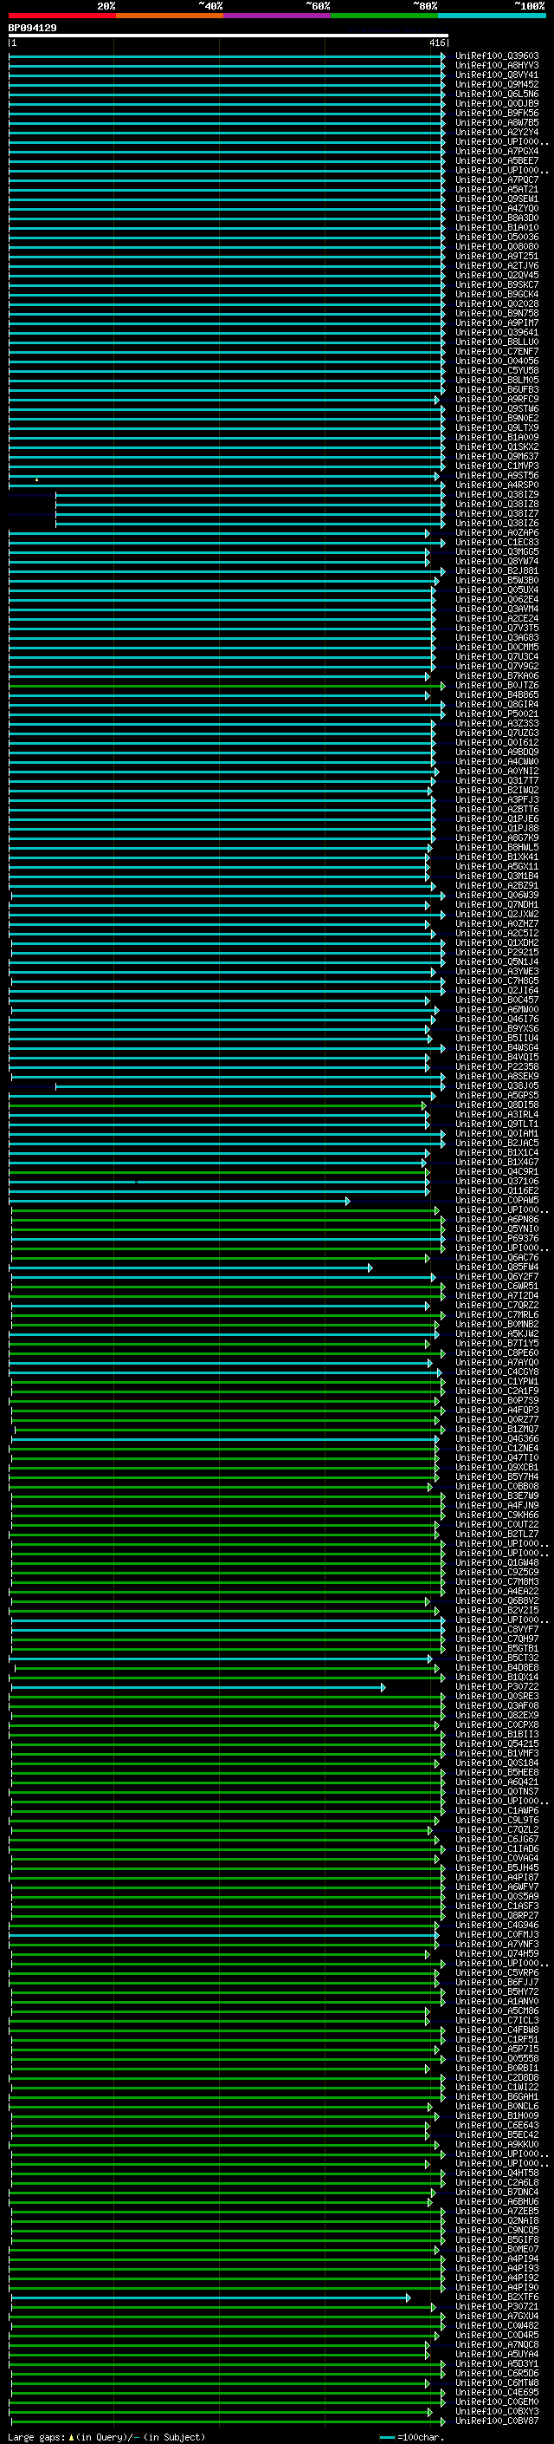The width and height of the screenshot is (554, 2444).
Task: Open hit UniRef100_Q39603
Action: pyautogui.click(x=497, y=56)
